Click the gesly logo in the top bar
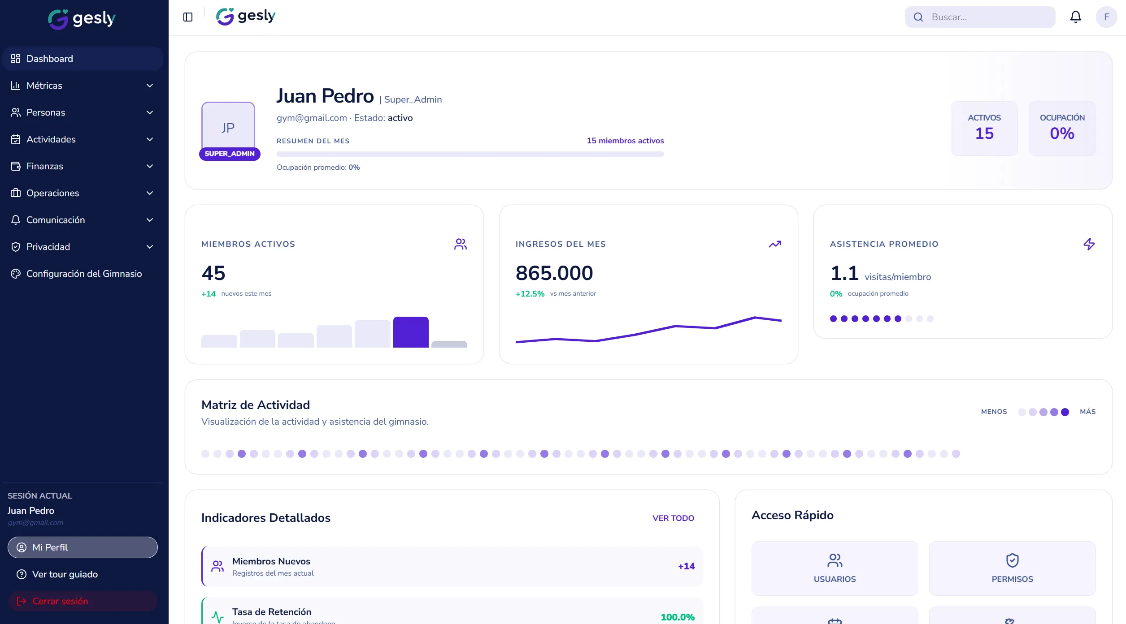1126x624 pixels. click(246, 17)
